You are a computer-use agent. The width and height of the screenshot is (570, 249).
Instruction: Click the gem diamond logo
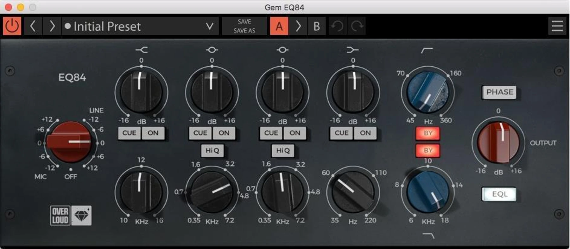81,216
